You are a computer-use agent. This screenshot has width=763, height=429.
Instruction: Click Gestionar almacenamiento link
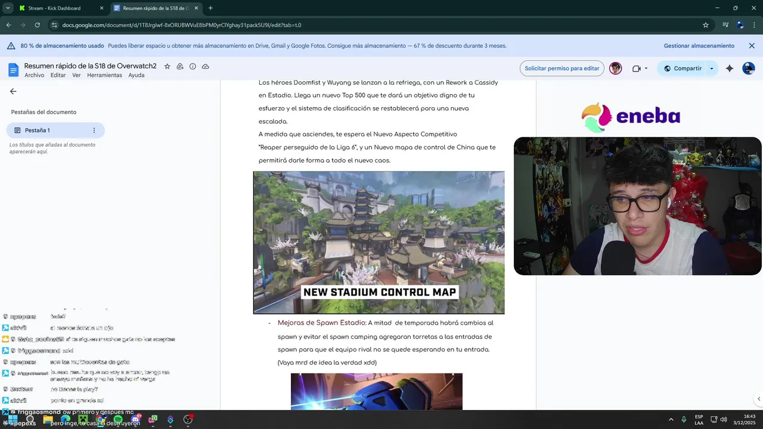tap(699, 46)
